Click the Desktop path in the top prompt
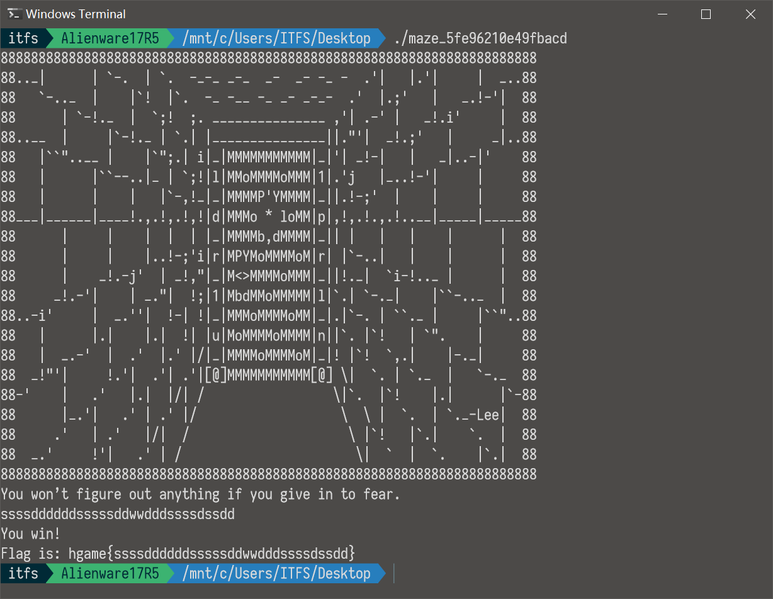This screenshot has height=599, width=773. (276, 38)
